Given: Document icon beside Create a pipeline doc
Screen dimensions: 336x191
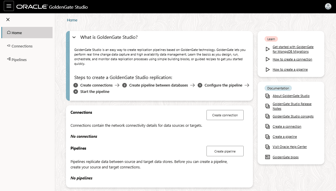Looking at the screenshot, I should coord(267,137).
